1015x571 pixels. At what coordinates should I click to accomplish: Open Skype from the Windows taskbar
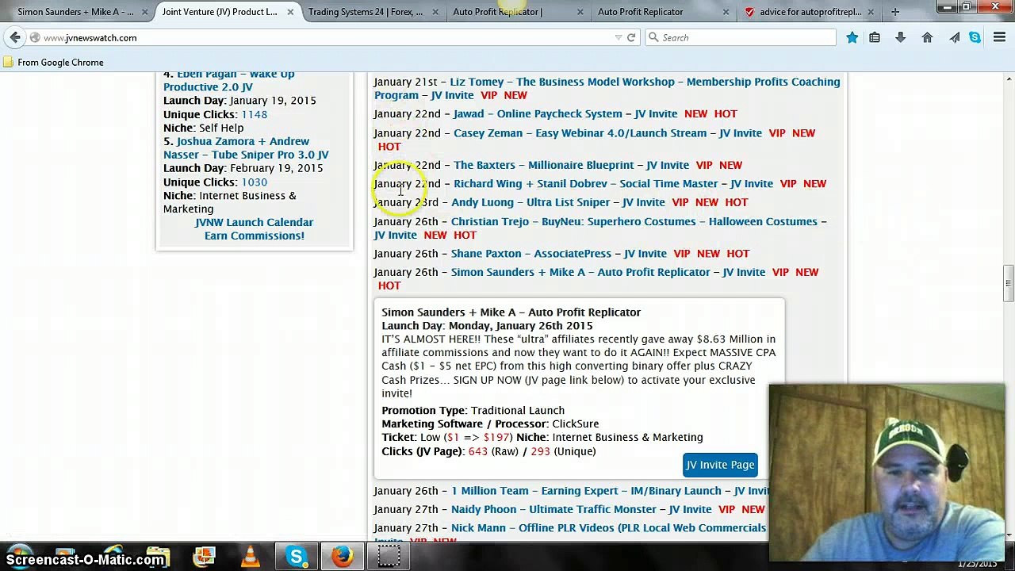pos(296,558)
